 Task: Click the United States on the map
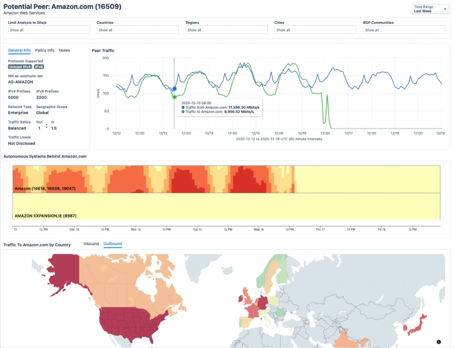click(x=130, y=322)
